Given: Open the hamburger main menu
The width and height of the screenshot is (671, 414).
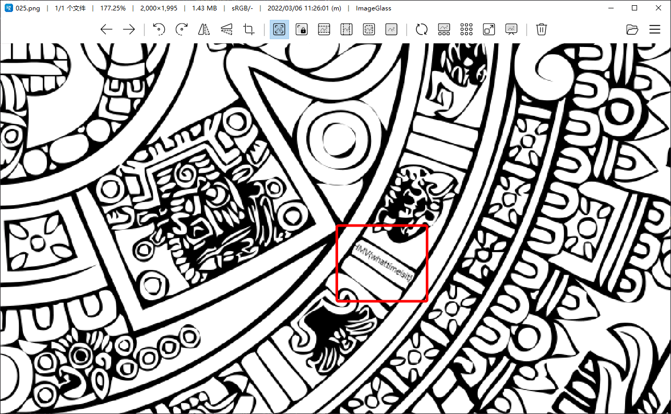Looking at the screenshot, I should coord(655,29).
